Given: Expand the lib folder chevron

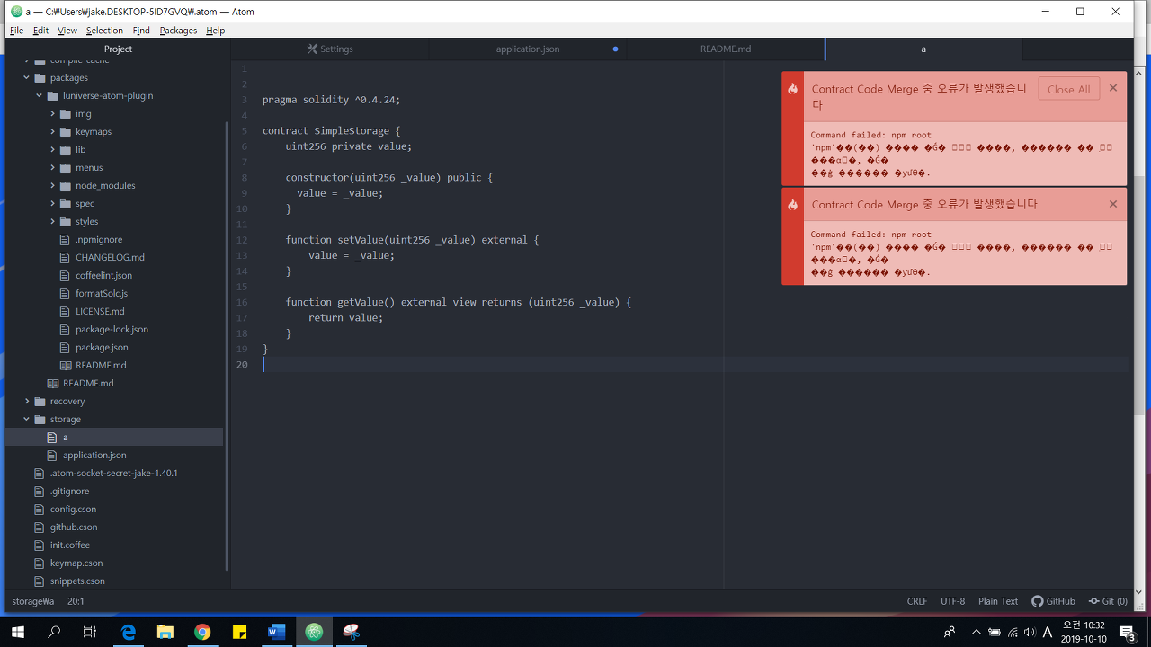Looking at the screenshot, I should point(52,149).
